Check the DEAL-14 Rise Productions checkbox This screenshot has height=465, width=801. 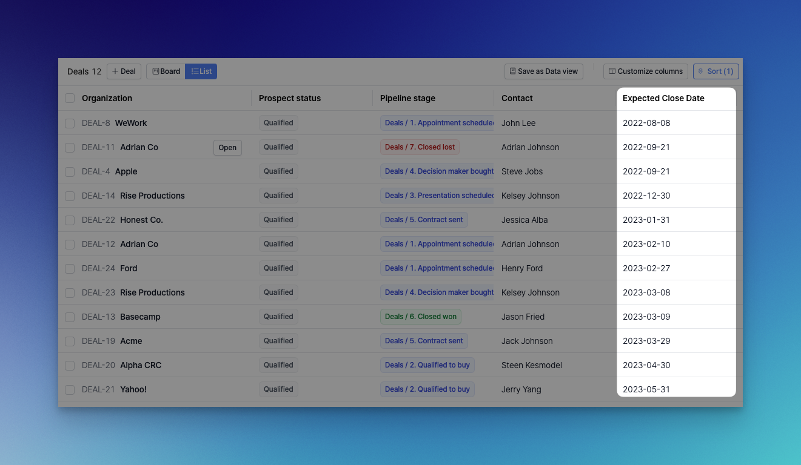(x=70, y=196)
